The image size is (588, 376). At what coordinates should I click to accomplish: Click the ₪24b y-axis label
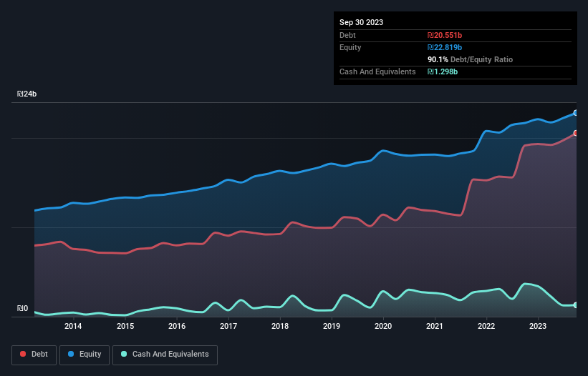(x=26, y=94)
